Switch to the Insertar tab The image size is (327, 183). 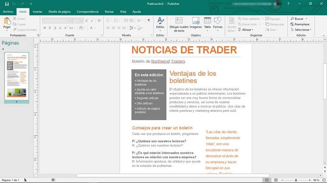pyautogui.click(x=37, y=12)
